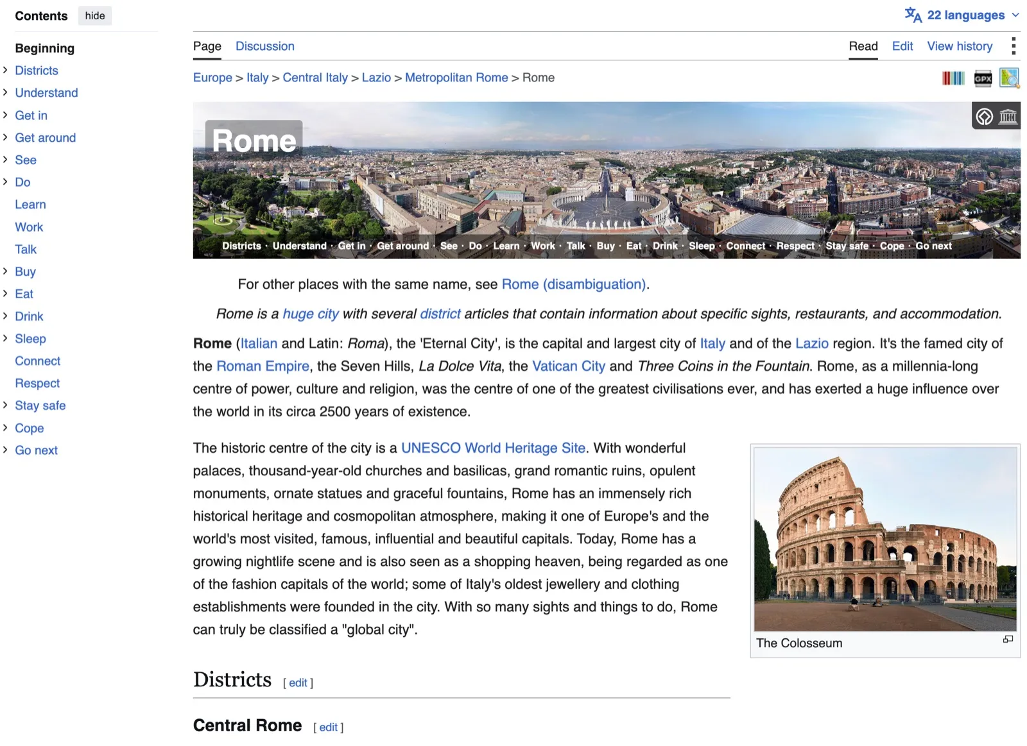1027x746 pixels.
Task: Hide the Contents sidebar
Action: (x=95, y=15)
